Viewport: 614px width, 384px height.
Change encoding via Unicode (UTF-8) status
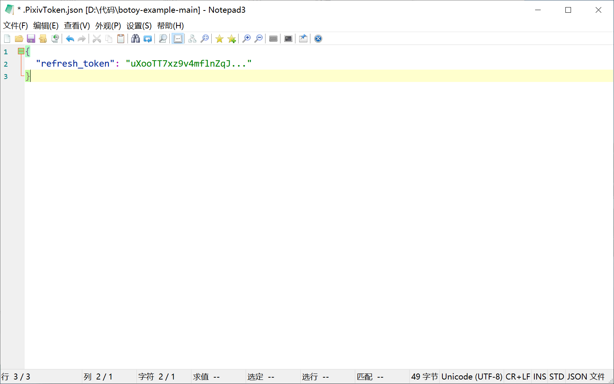(x=472, y=377)
